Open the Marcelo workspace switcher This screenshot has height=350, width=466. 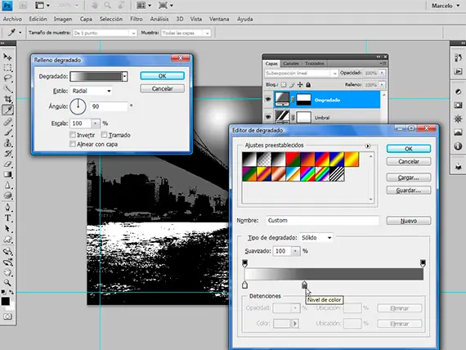click(x=446, y=6)
